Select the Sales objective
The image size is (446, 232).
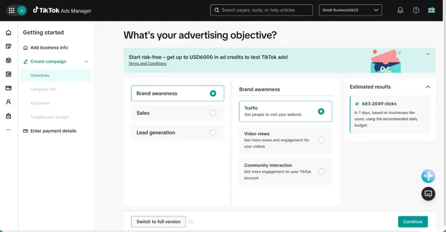[x=178, y=113]
